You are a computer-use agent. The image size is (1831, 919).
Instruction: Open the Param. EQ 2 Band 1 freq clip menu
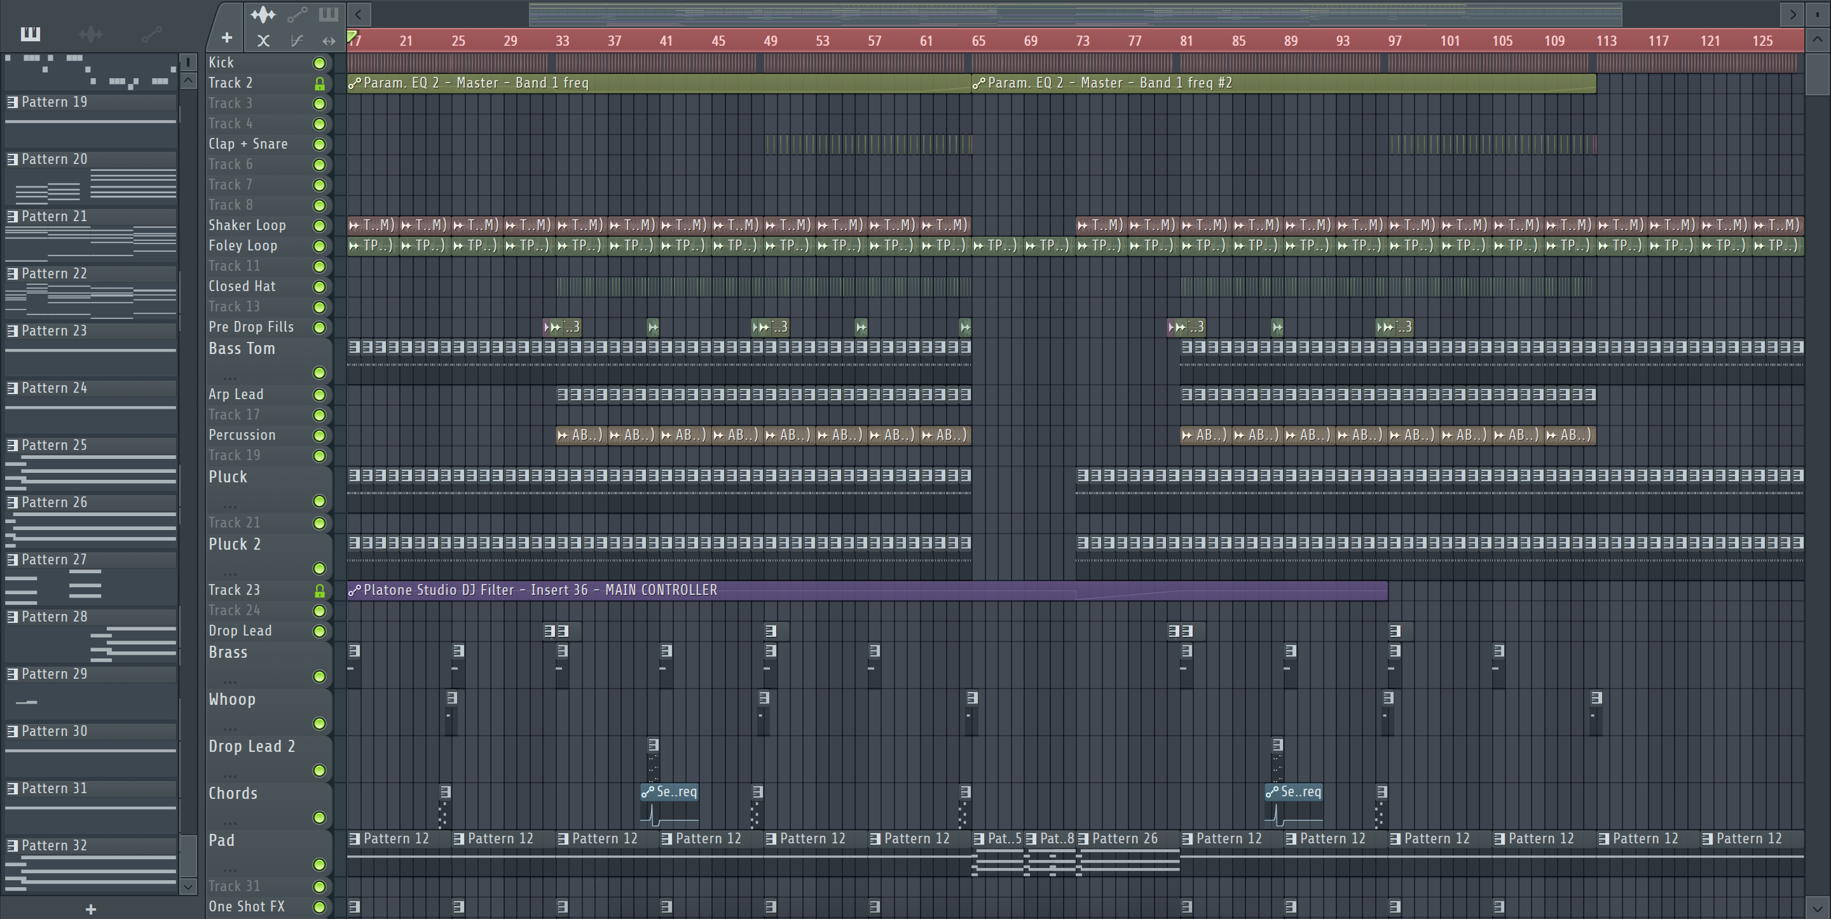pyautogui.click(x=355, y=83)
